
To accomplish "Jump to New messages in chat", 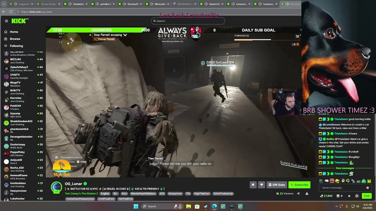I will click(345, 168).
